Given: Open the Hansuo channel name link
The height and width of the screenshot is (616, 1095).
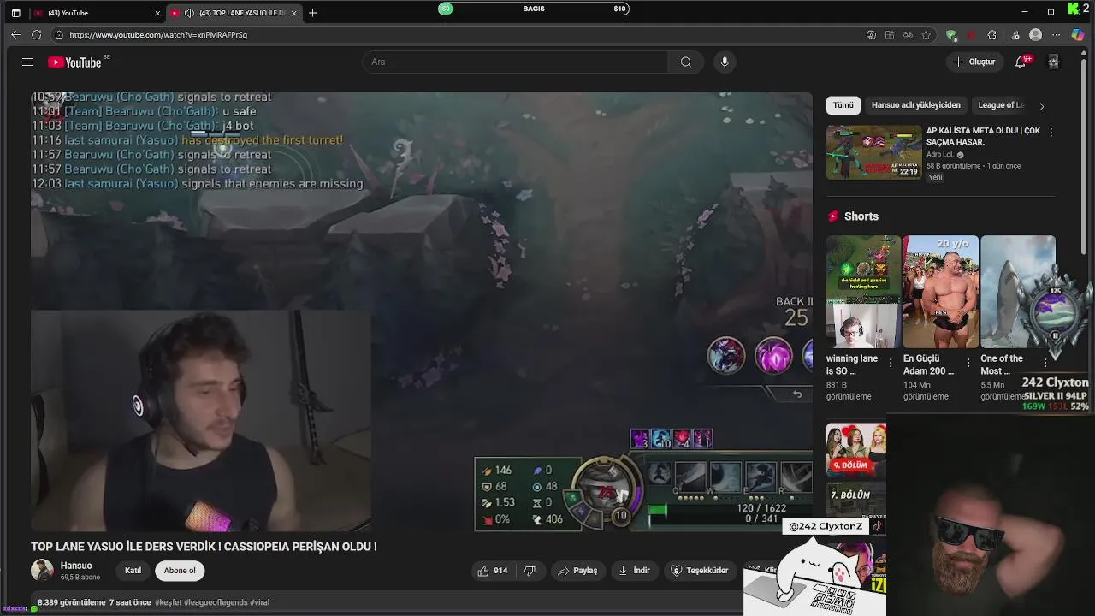Looking at the screenshot, I should (x=76, y=566).
